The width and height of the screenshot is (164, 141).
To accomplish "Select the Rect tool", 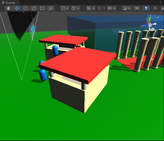I will pyautogui.click(x=42, y=8).
